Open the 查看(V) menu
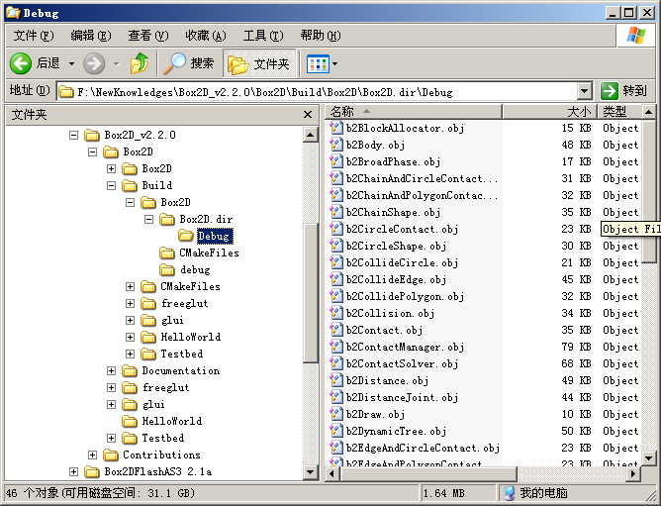Image resolution: width=661 pixels, height=506 pixels. (148, 36)
